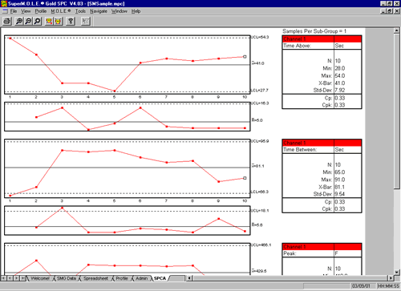Switch to the SMG Data tab
Screen dimensions: 401x291
pos(67,278)
